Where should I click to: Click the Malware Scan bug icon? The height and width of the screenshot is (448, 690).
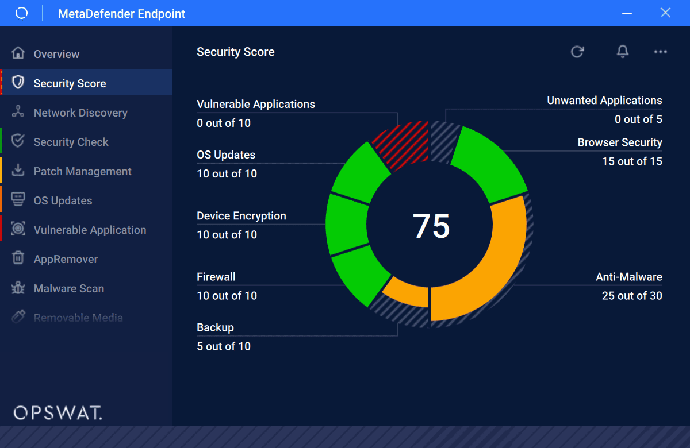(x=18, y=288)
